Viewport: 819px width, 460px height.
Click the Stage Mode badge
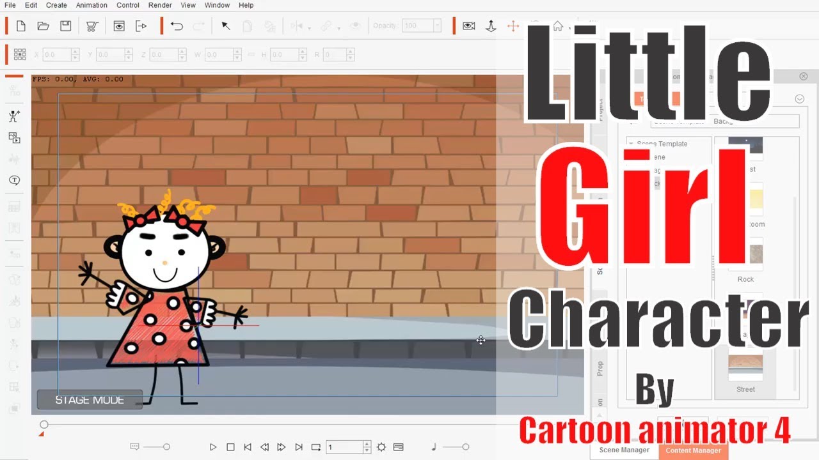click(90, 400)
